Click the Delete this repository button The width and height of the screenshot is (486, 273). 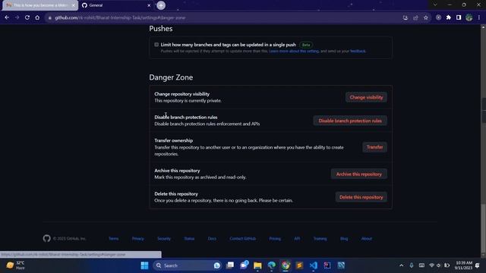click(361, 197)
